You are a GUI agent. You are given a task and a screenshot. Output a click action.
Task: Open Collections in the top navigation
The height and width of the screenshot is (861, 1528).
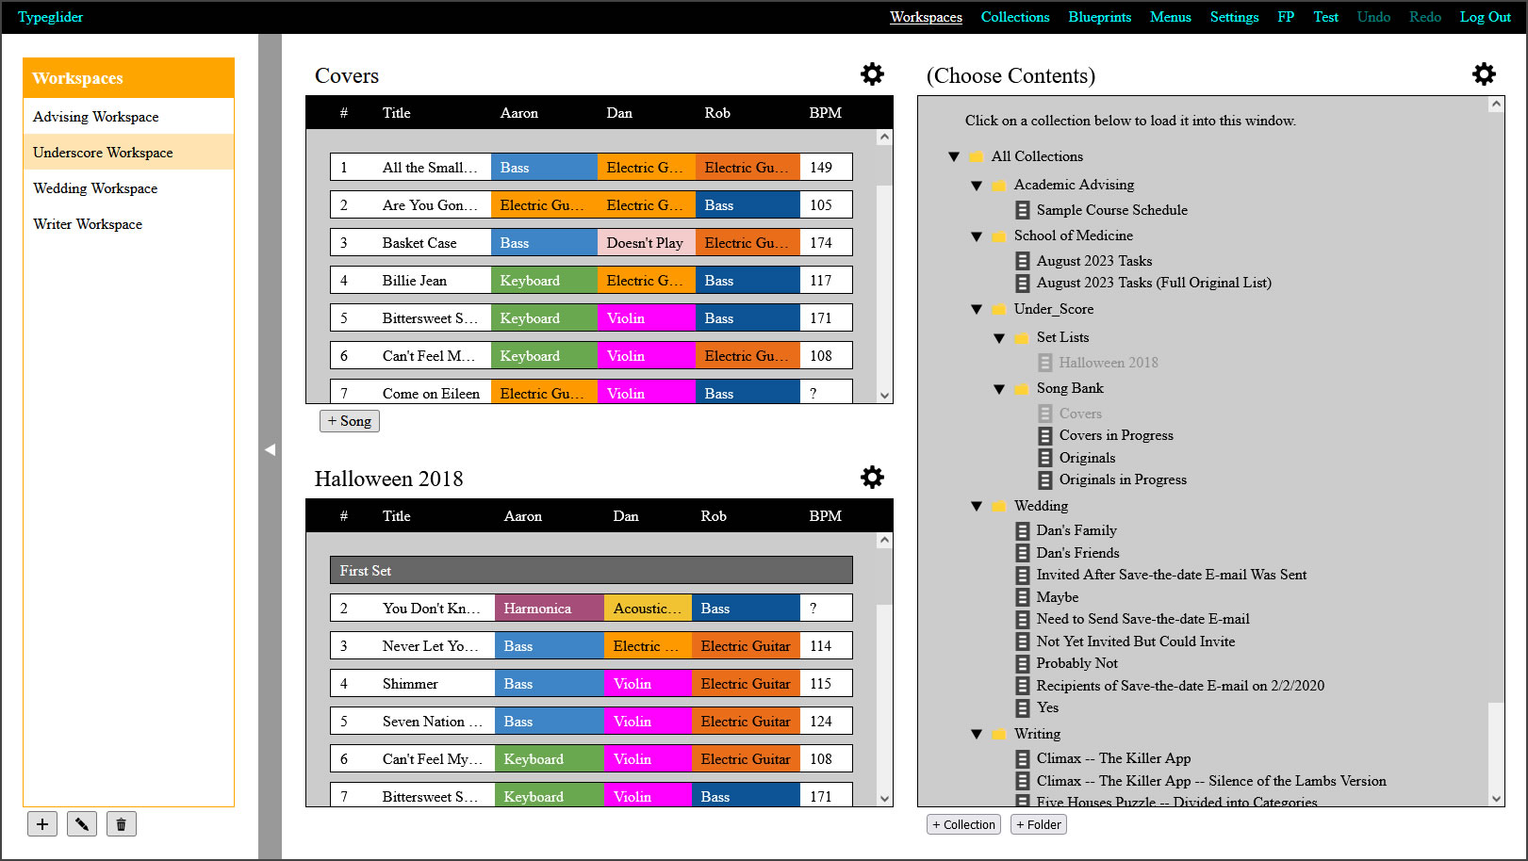tap(1015, 16)
